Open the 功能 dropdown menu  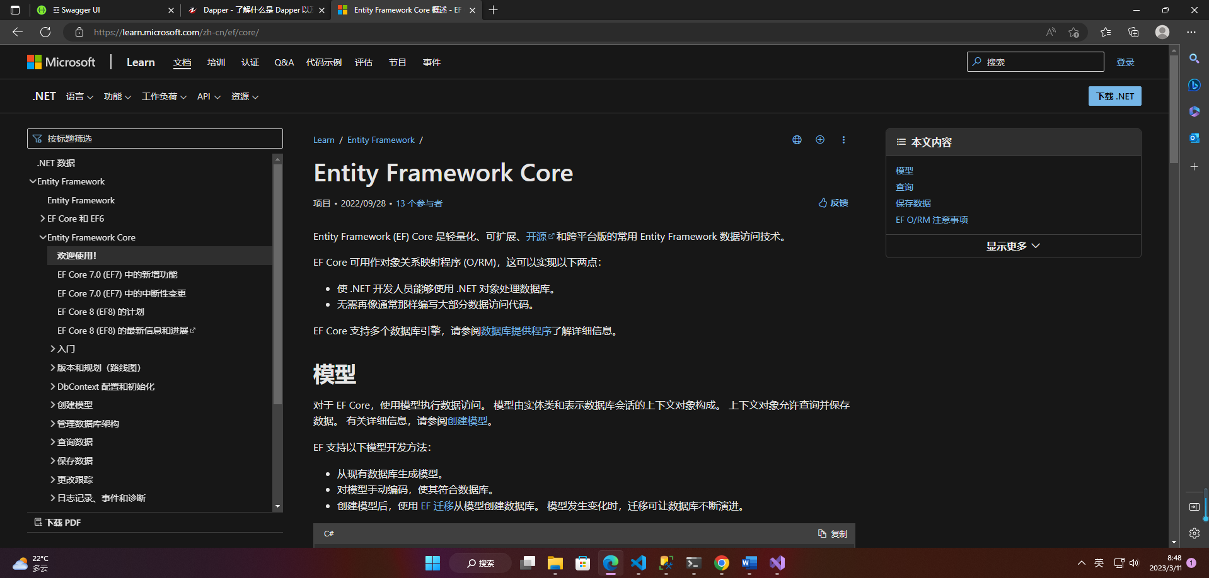pyautogui.click(x=117, y=96)
